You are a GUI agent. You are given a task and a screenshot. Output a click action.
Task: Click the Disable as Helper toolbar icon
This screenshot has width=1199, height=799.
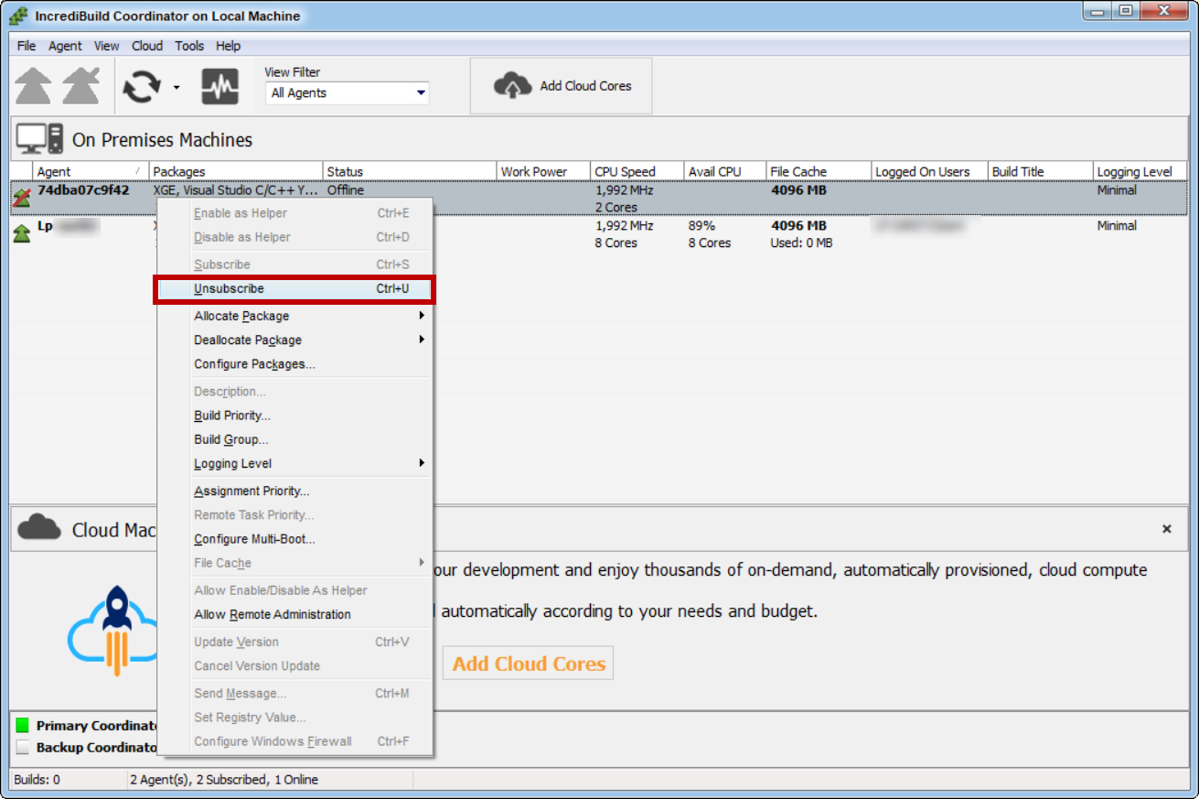81,87
